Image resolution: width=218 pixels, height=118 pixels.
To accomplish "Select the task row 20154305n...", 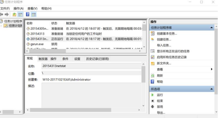I will coord(84,29).
